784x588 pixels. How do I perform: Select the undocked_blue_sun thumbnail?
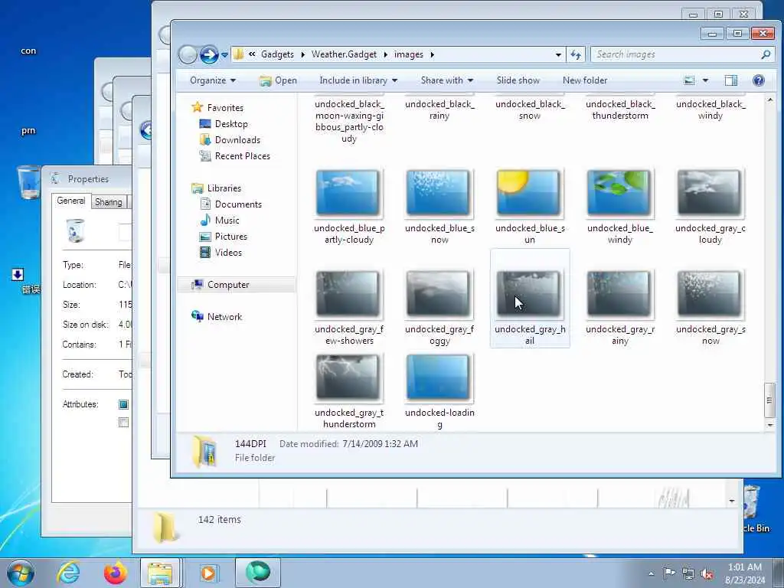530,193
